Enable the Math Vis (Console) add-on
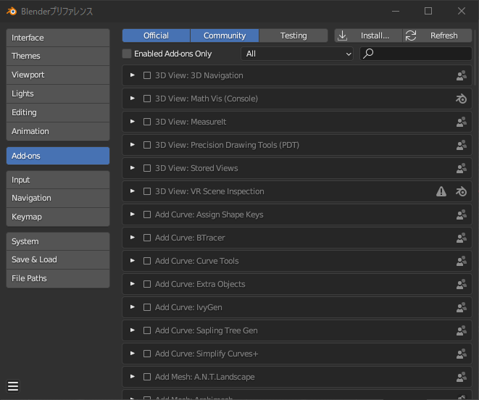 (147, 99)
